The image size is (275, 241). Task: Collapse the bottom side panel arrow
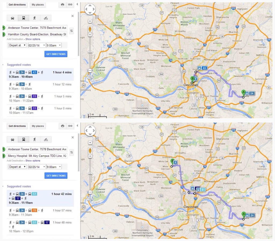pos(77,126)
